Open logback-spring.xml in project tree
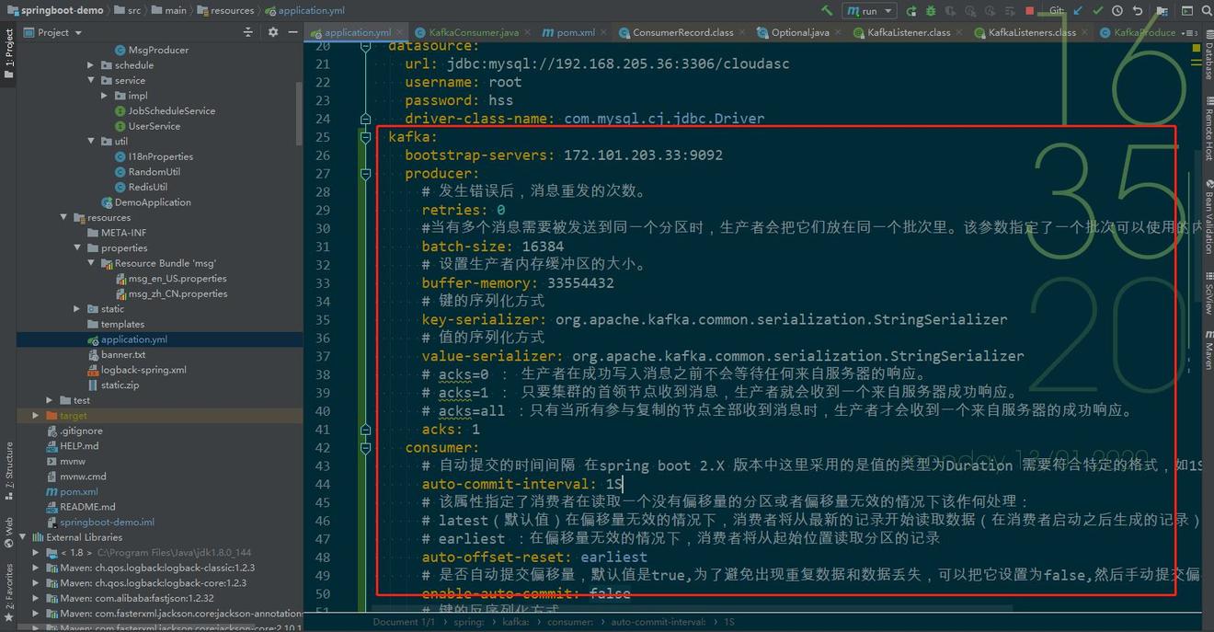The width and height of the screenshot is (1214, 632). coord(143,370)
